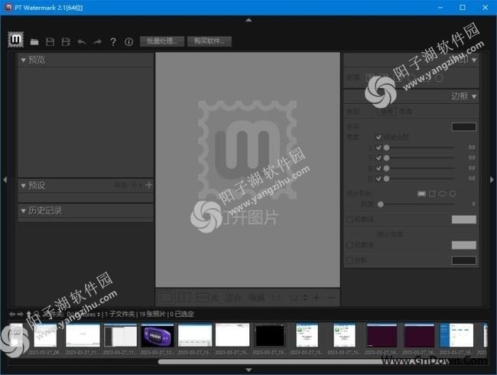
Task: Select the first border type tab
Action: 387,112
